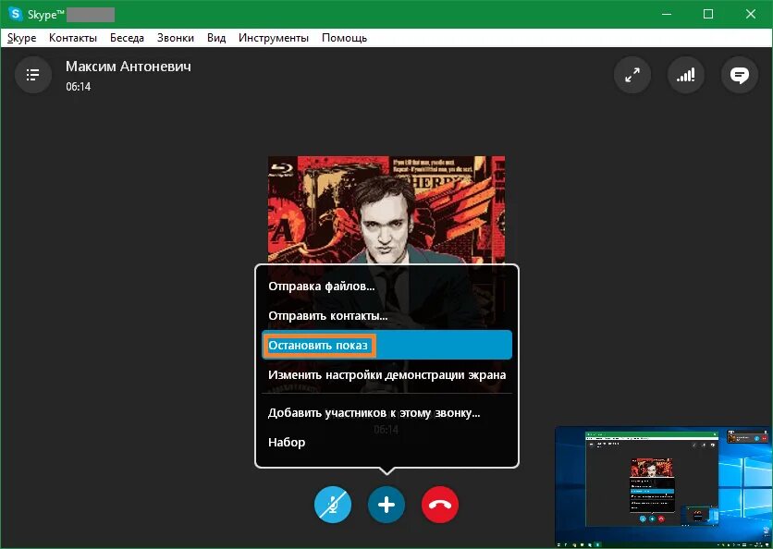Click the contact's avatar picture
The height and width of the screenshot is (549, 773).
point(386,210)
